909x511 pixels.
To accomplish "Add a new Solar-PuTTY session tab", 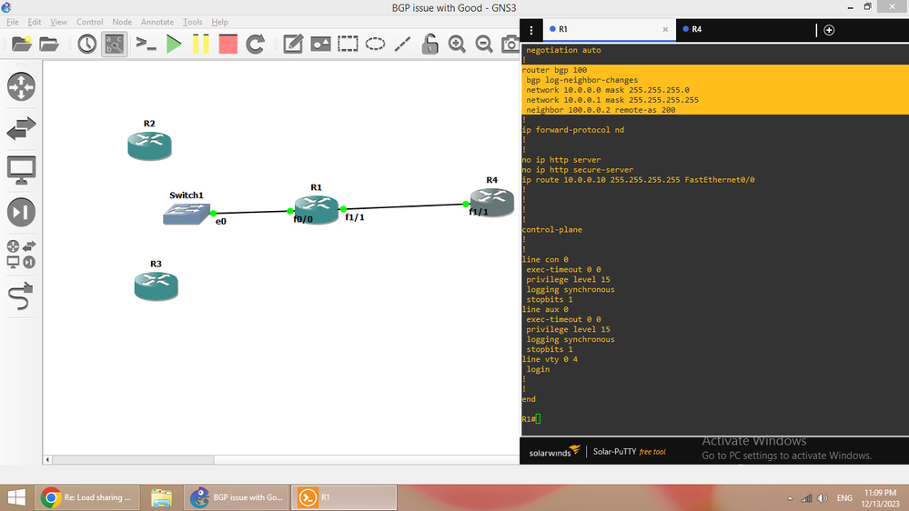I will pyautogui.click(x=829, y=29).
